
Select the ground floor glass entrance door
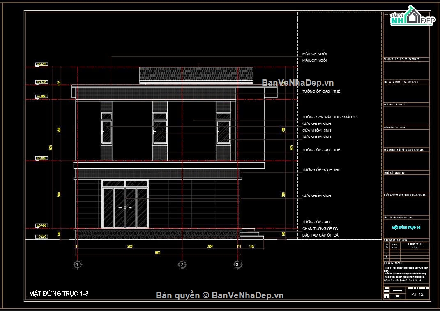pyautogui.click(x=125, y=208)
